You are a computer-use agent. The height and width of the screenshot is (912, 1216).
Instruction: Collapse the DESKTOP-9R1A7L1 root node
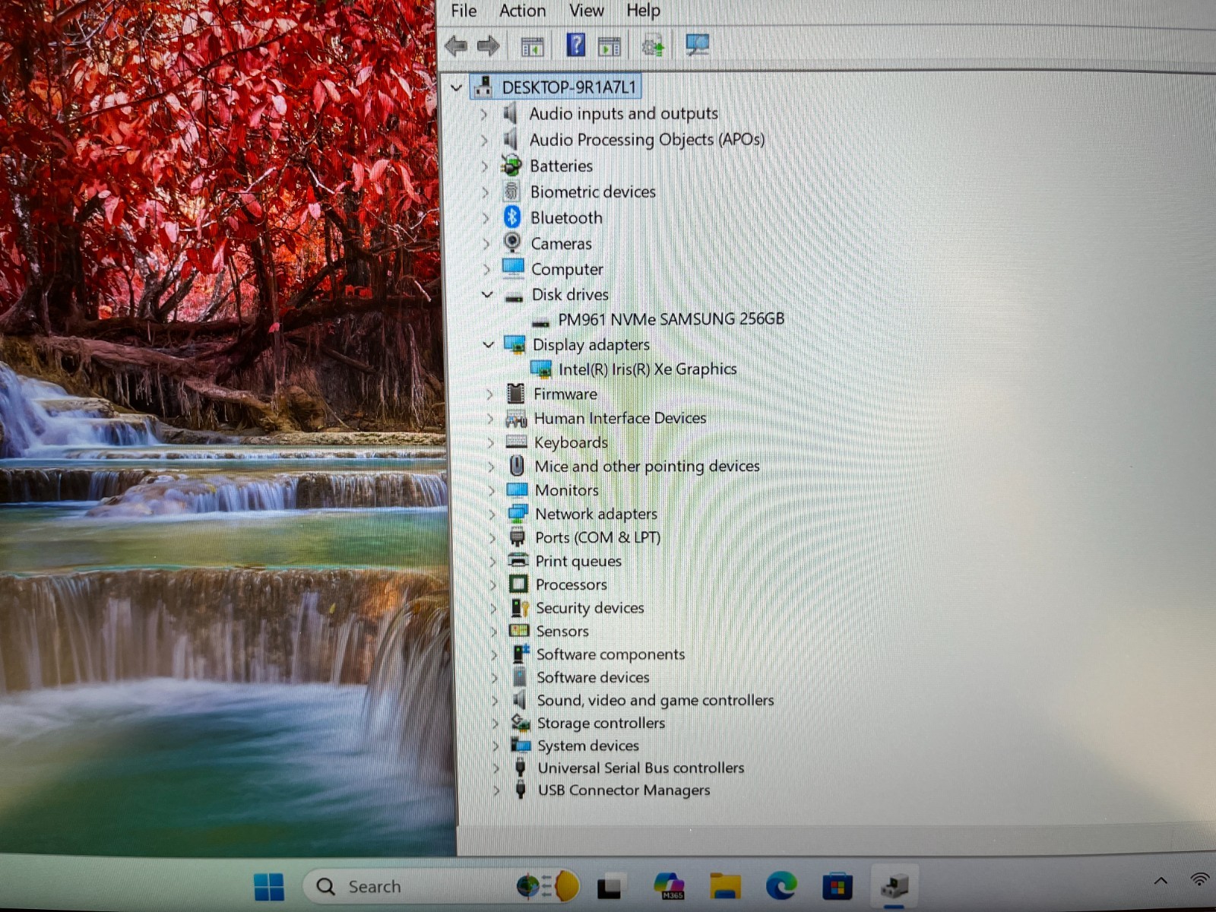click(456, 87)
